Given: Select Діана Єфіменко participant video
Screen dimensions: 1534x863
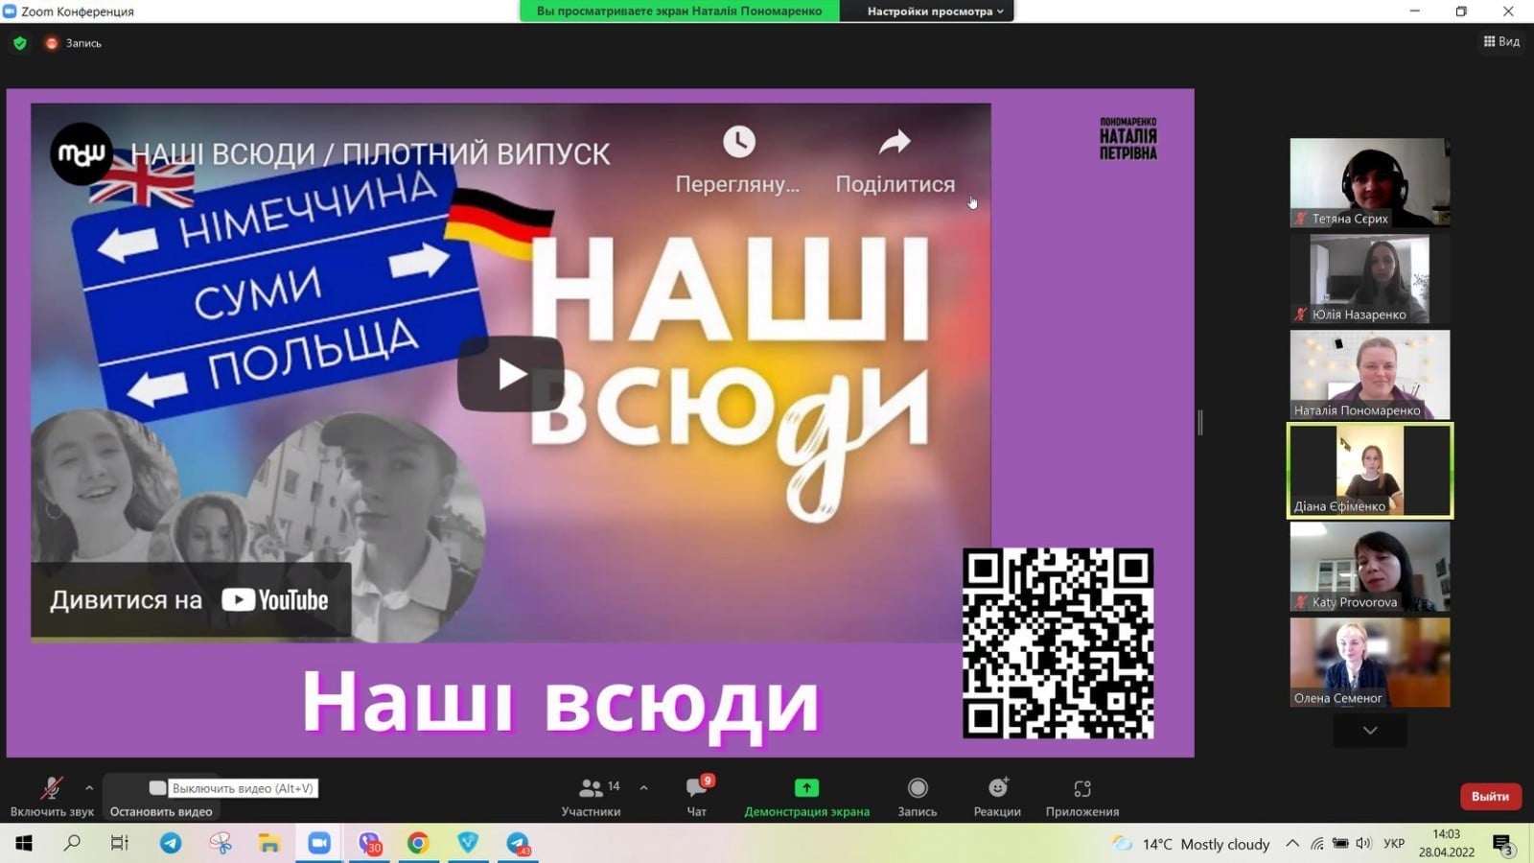Looking at the screenshot, I should coord(1369,470).
